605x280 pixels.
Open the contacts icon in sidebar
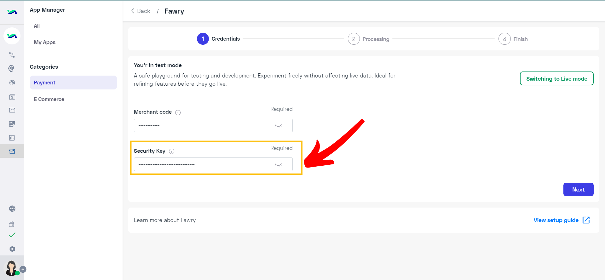point(12,96)
